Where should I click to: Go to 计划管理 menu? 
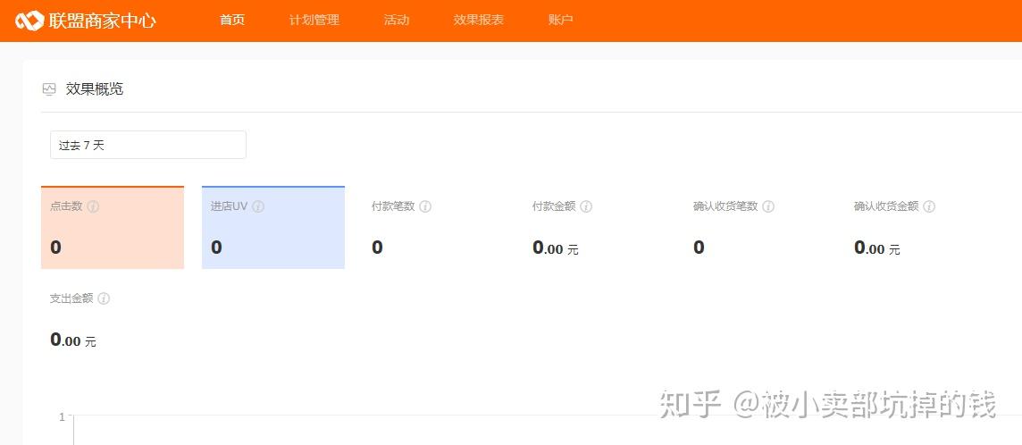pos(314,21)
